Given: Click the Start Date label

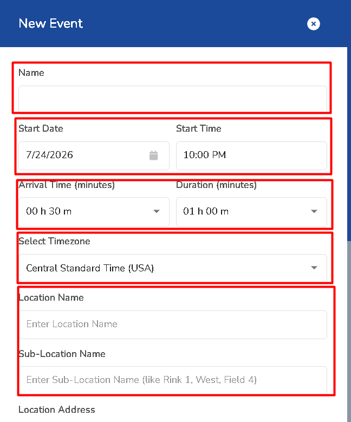Looking at the screenshot, I should point(41,128).
